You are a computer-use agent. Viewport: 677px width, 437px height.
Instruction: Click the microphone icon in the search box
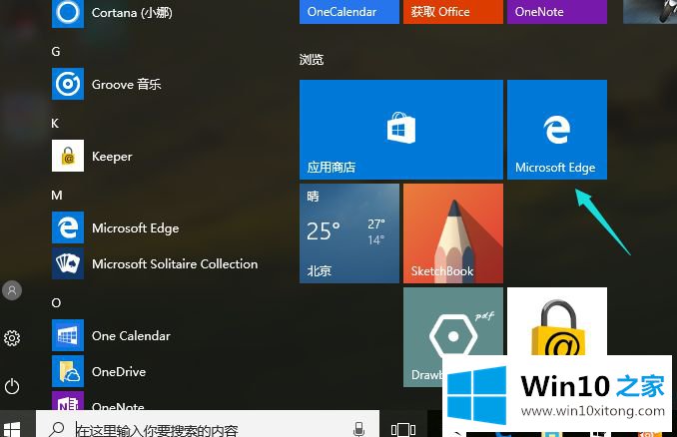(x=358, y=429)
